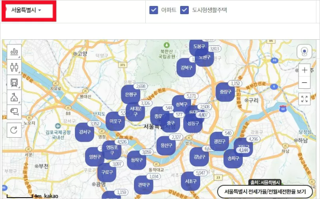Image resolution: width=320 pixels, height=199 pixels.
Task: Select the 양천구 district marker
Action: [95, 157]
